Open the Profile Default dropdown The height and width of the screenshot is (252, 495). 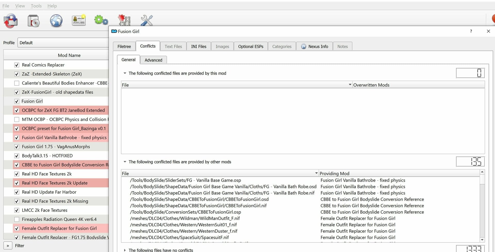[x=63, y=43]
